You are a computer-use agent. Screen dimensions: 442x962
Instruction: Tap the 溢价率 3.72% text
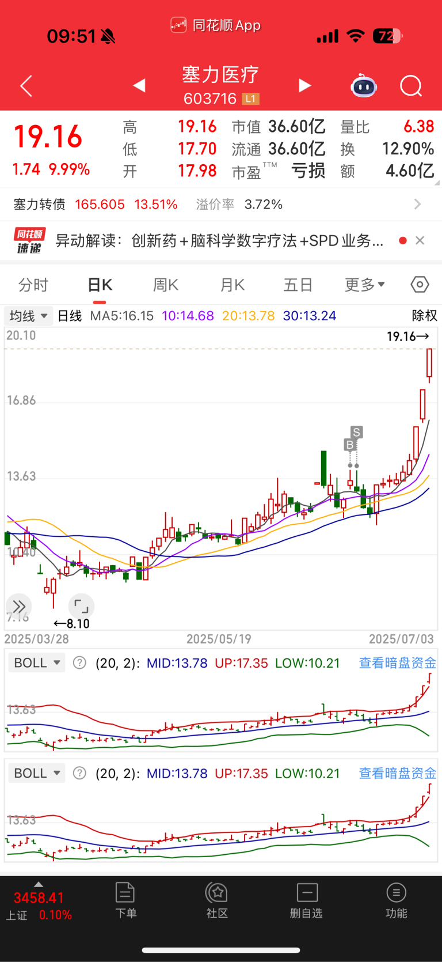(239, 204)
